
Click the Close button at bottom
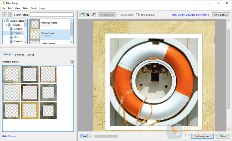[223, 136]
